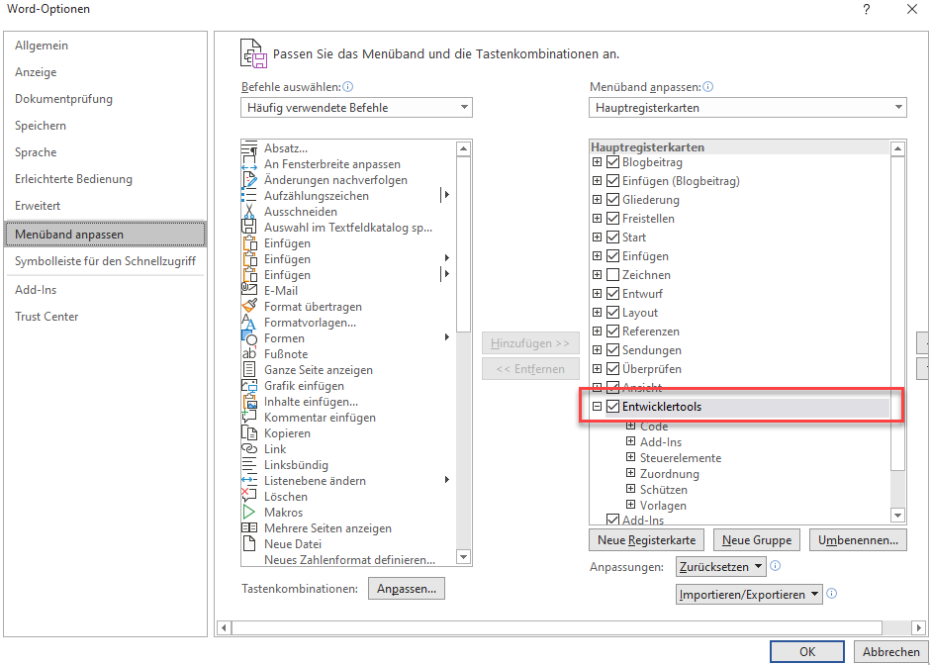Open the Zurücksetzen dropdown
This screenshot has height=665, width=931.
tap(721, 566)
